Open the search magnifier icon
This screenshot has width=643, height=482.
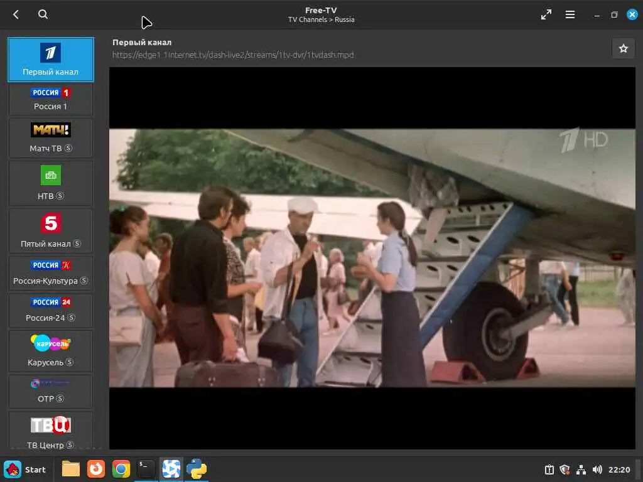coord(43,14)
